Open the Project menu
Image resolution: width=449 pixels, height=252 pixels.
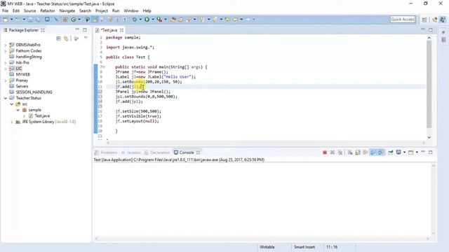pos(102,11)
